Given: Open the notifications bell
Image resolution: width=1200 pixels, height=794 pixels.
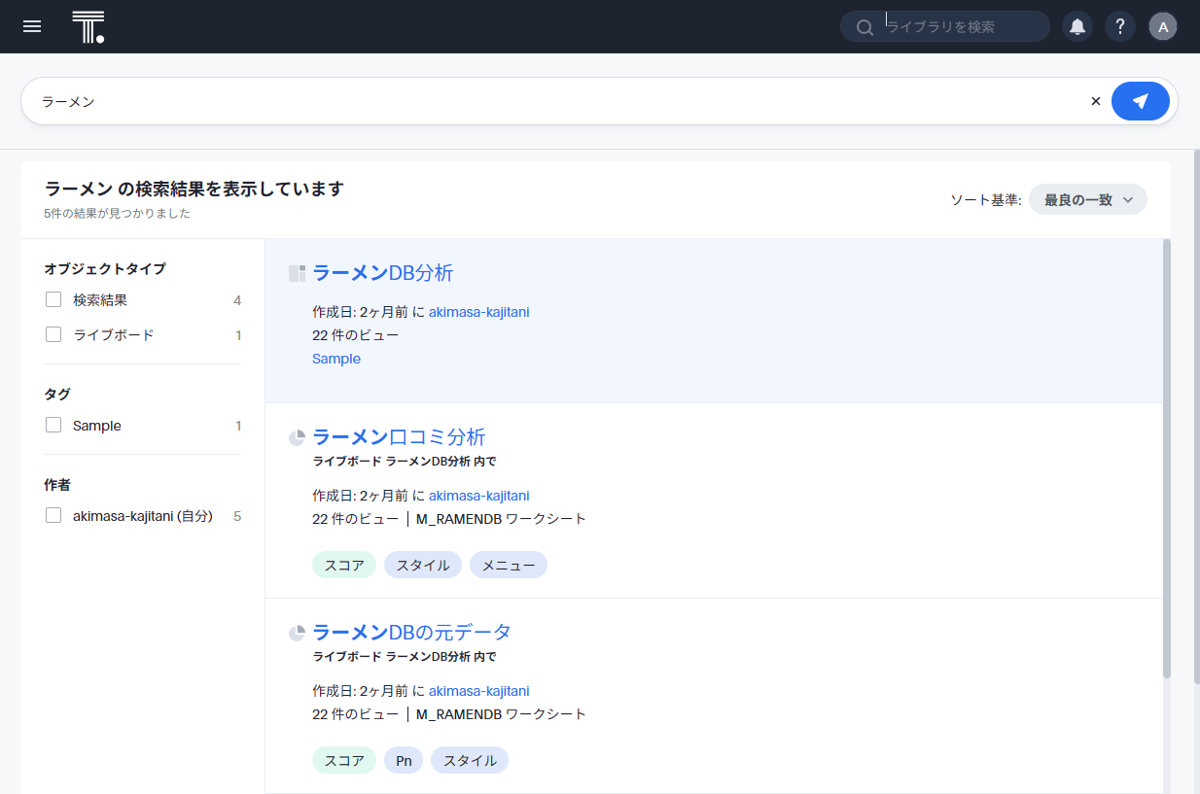Looking at the screenshot, I should point(1077,26).
